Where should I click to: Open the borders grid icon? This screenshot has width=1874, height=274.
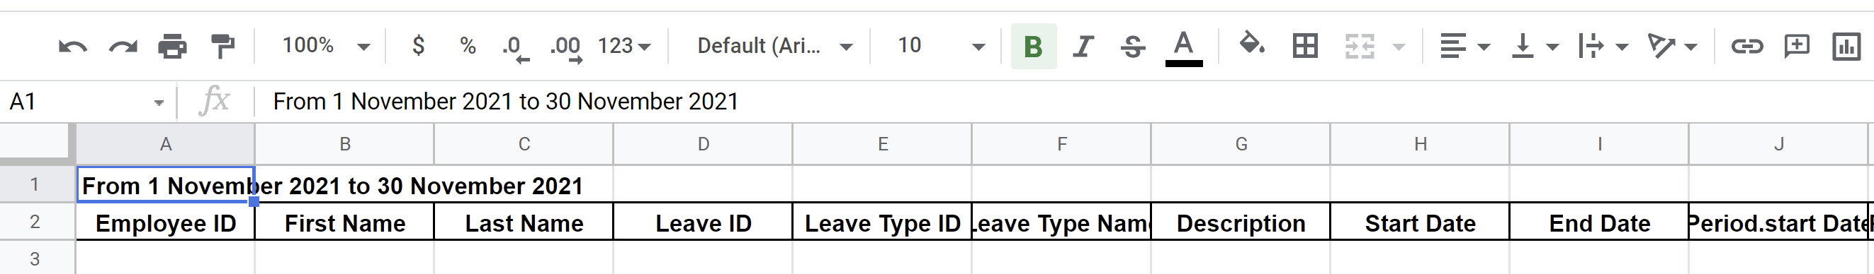click(x=1305, y=47)
